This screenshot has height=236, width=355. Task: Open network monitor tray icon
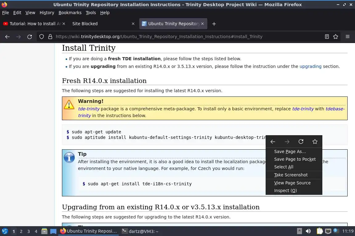(328, 231)
